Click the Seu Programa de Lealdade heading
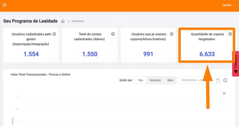The image size is (239, 127). coord(30,21)
